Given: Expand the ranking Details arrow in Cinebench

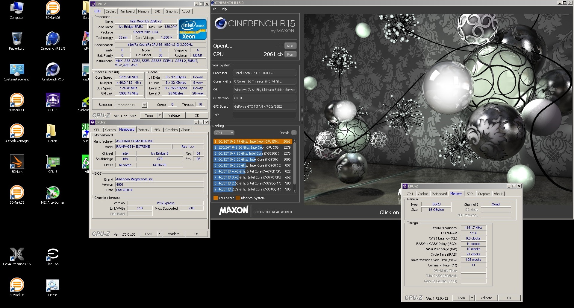Looking at the screenshot, I should pyautogui.click(x=294, y=133).
